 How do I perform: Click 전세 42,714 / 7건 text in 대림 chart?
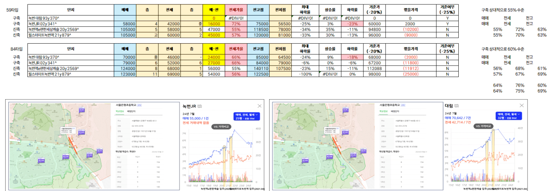[x=458, y=121]
